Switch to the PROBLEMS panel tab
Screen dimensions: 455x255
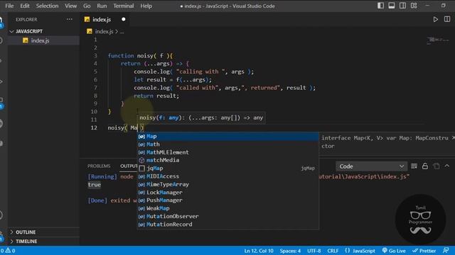pos(99,166)
